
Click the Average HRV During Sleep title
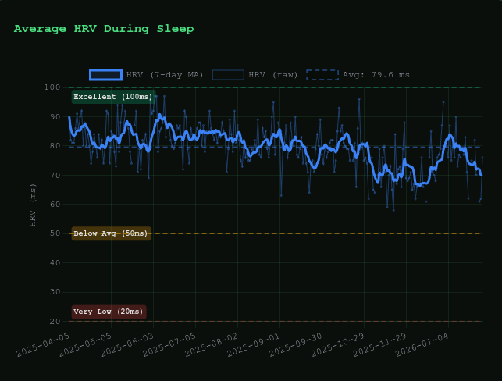pyautogui.click(x=104, y=29)
